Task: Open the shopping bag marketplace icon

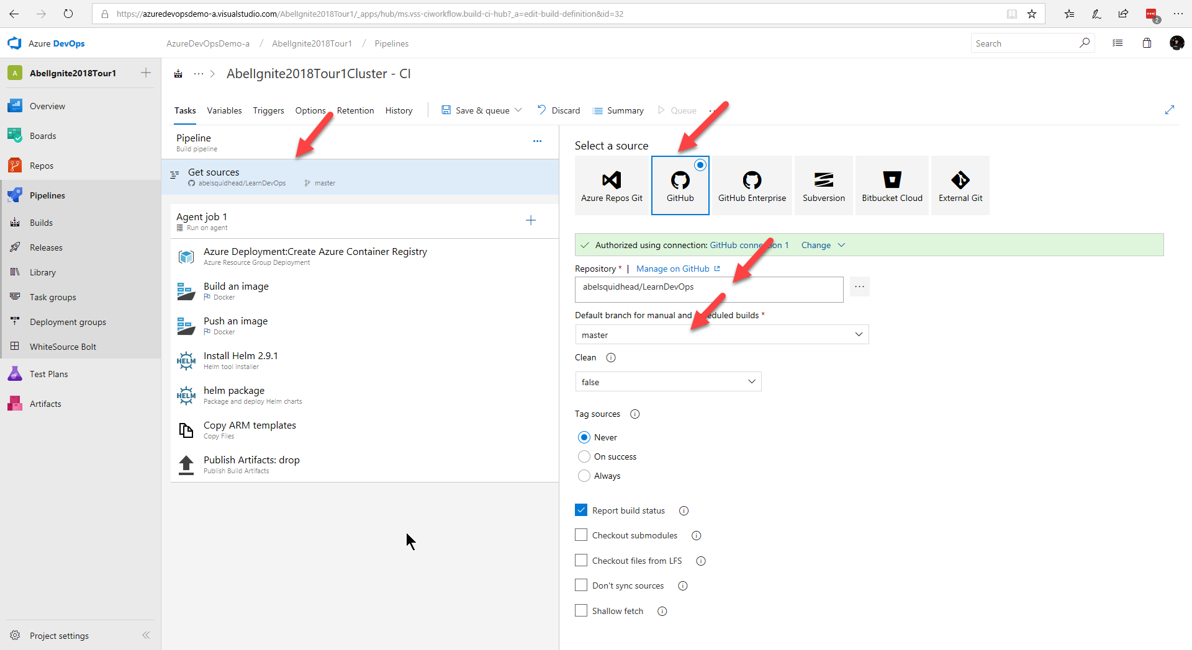Action: 1147,43
